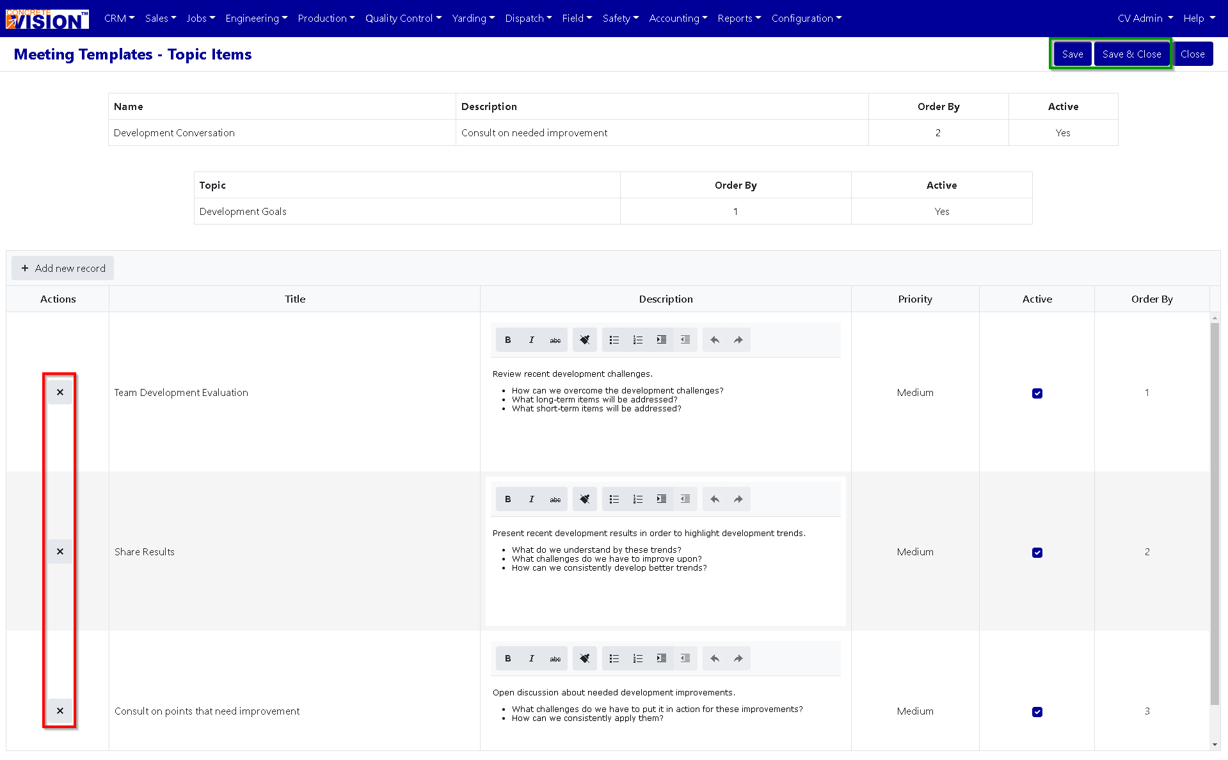Click the grid vertical scrollbar thumb

[1215, 513]
